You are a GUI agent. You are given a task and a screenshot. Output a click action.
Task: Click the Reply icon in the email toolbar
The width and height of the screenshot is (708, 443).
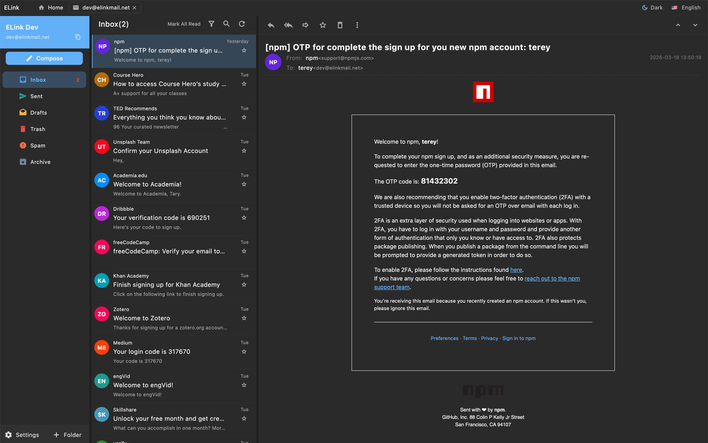[271, 25]
